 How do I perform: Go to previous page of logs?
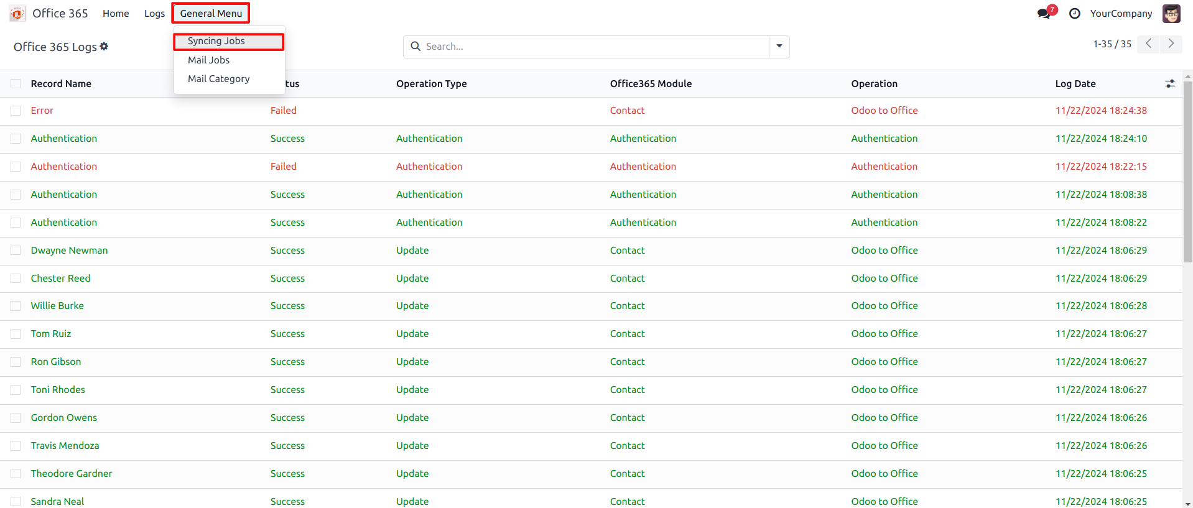(1148, 44)
